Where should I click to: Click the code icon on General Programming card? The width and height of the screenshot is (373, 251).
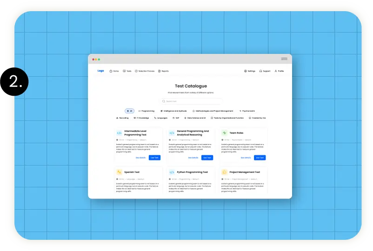[172, 133]
